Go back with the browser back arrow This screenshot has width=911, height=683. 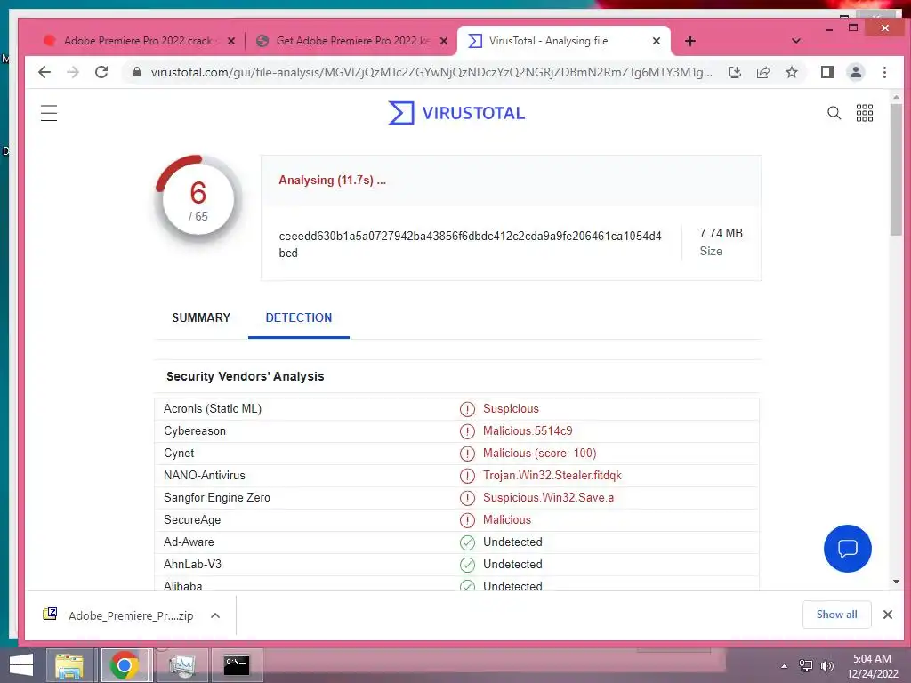[x=44, y=72]
